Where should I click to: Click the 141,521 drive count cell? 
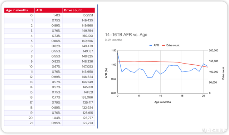[x=79, y=92]
